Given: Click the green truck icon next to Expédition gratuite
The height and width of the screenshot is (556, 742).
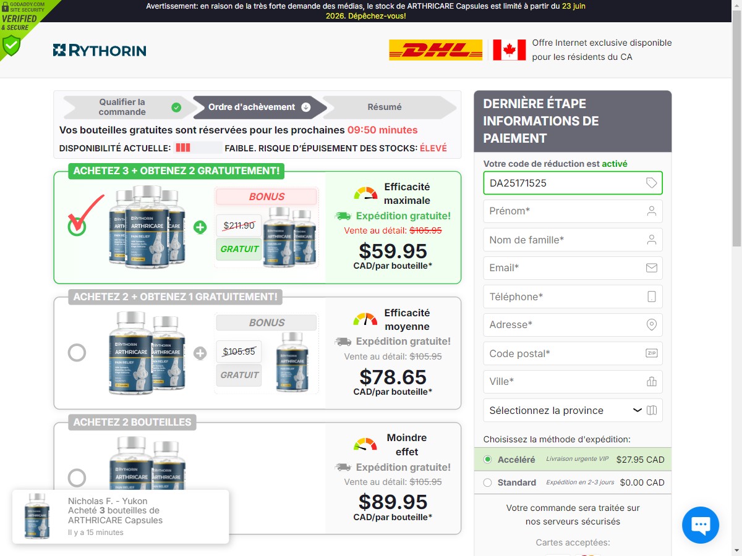Looking at the screenshot, I should [x=343, y=216].
